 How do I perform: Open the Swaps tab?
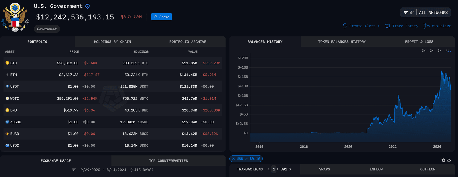click(325, 169)
